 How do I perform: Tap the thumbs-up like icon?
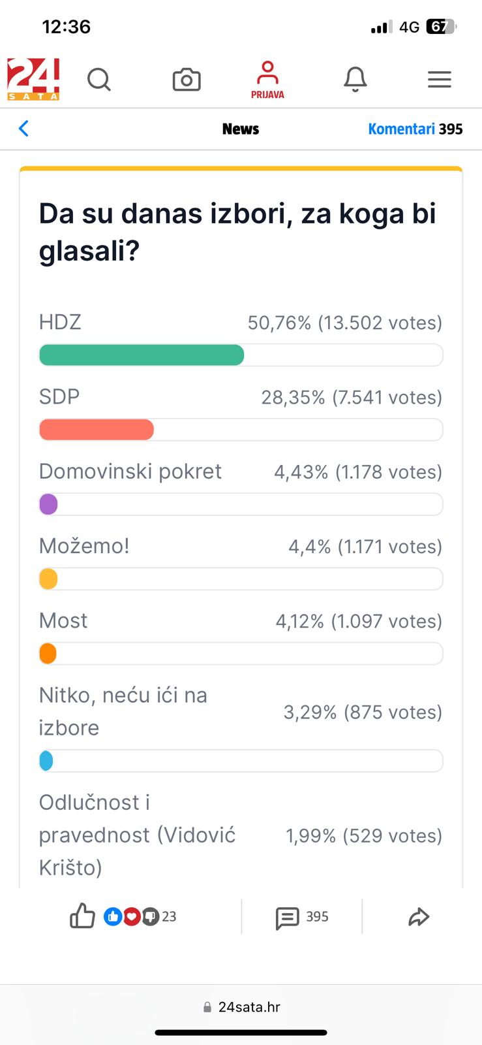click(x=82, y=916)
